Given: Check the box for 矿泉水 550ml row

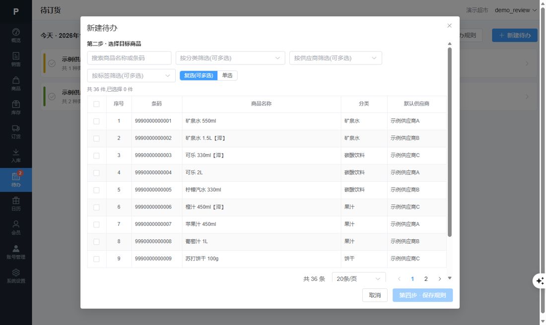Looking at the screenshot, I should (x=96, y=121).
